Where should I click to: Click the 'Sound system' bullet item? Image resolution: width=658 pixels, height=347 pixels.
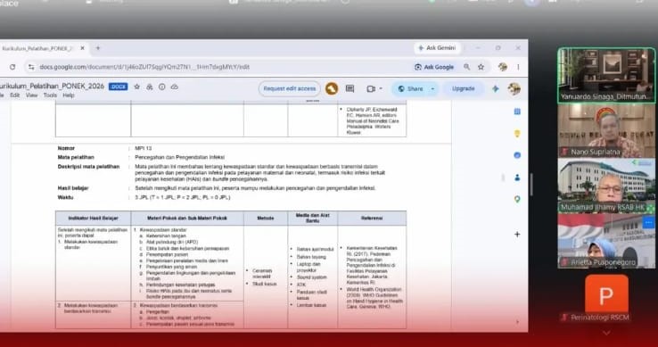311,277
